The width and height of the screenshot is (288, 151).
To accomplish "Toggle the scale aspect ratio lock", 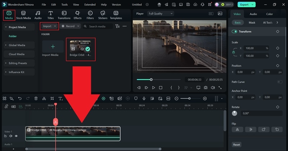I will [x=233, y=52].
